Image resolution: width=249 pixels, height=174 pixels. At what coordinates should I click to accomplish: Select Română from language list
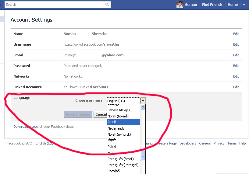(123, 171)
